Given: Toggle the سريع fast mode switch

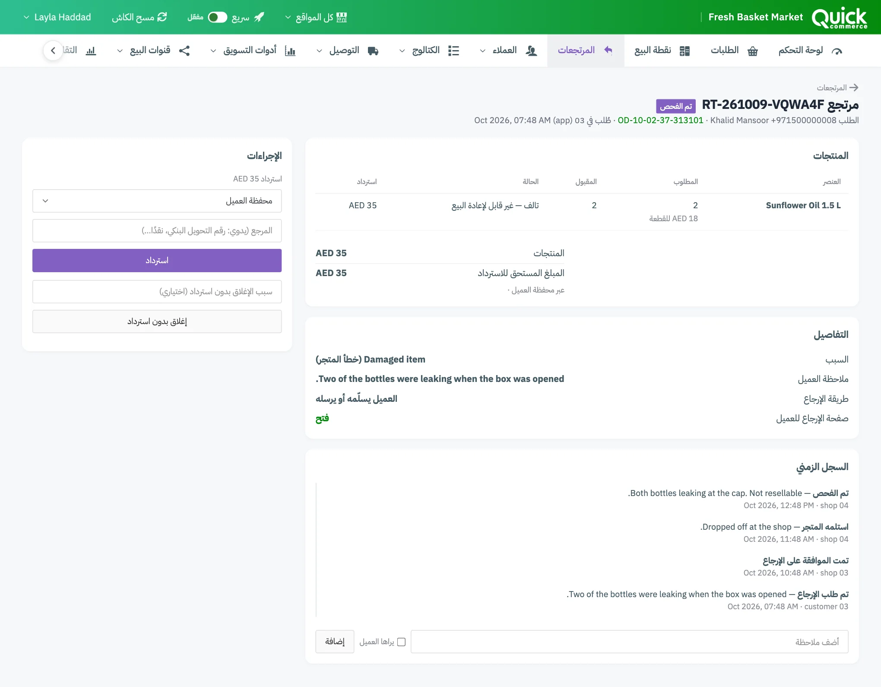Looking at the screenshot, I should pyautogui.click(x=218, y=17).
